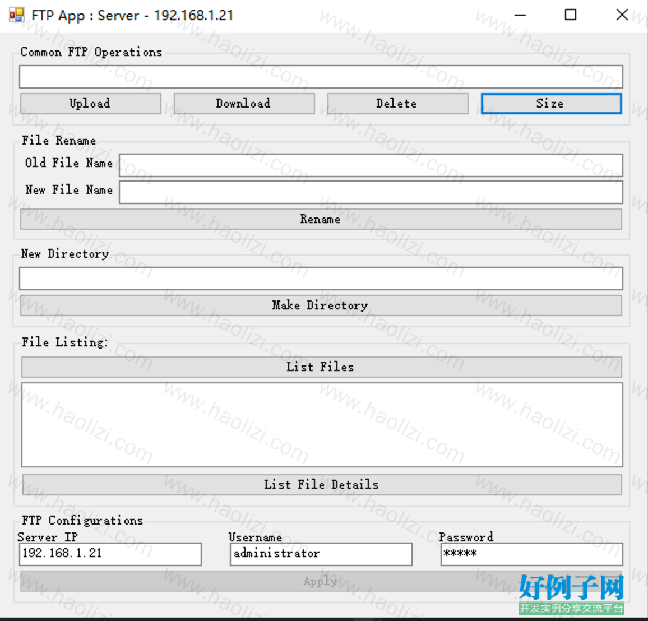This screenshot has height=621, width=648.
Task: Click the 'FTP Configurations' group title
Action: pyautogui.click(x=82, y=520)
